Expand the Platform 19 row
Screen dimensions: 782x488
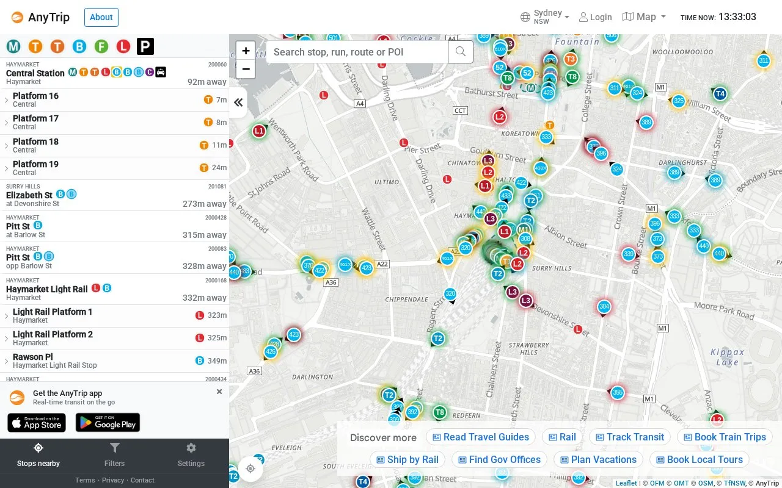click(114, 168)
